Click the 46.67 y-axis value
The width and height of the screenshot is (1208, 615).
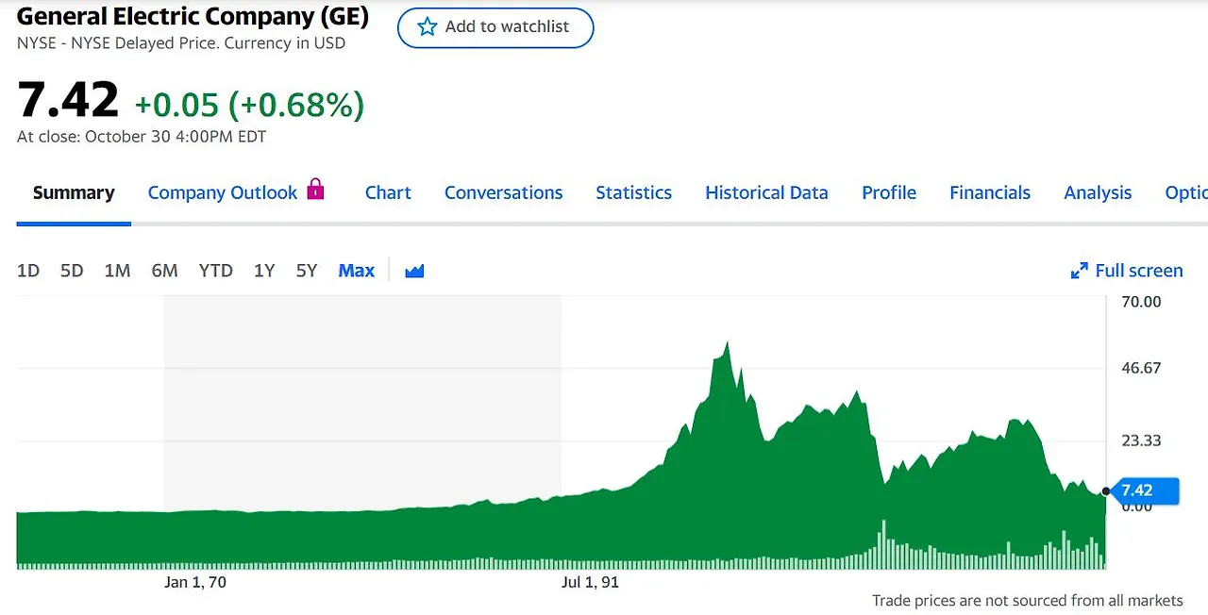coord(1141,368)
